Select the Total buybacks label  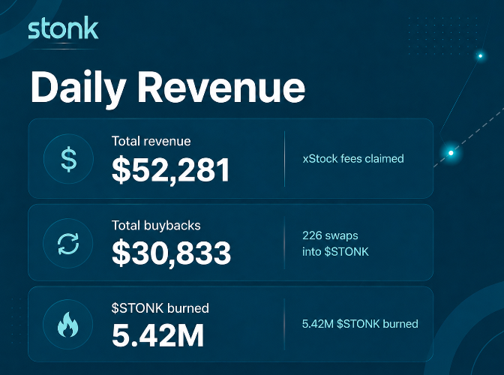[156, 226]
